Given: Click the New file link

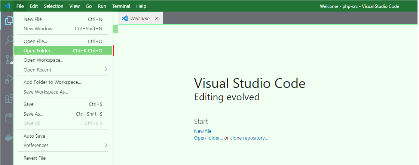Looking at the screenshot, I should 202,131.
